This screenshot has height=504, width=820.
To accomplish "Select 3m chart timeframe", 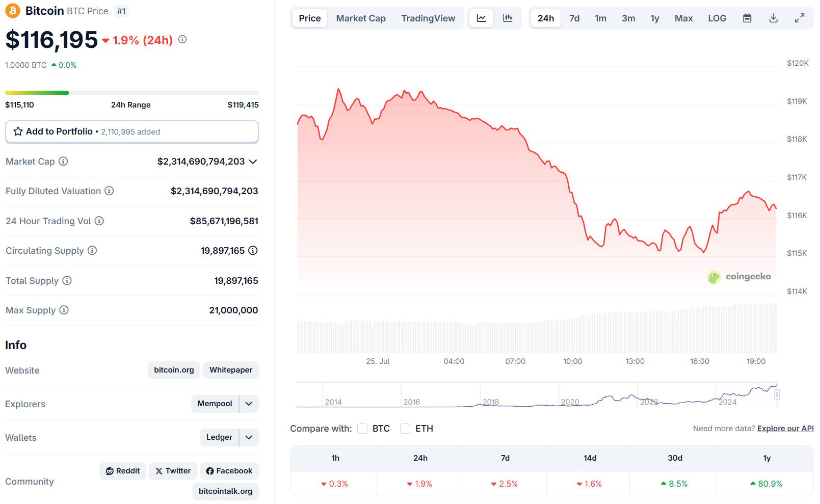I will pos(628,18).
